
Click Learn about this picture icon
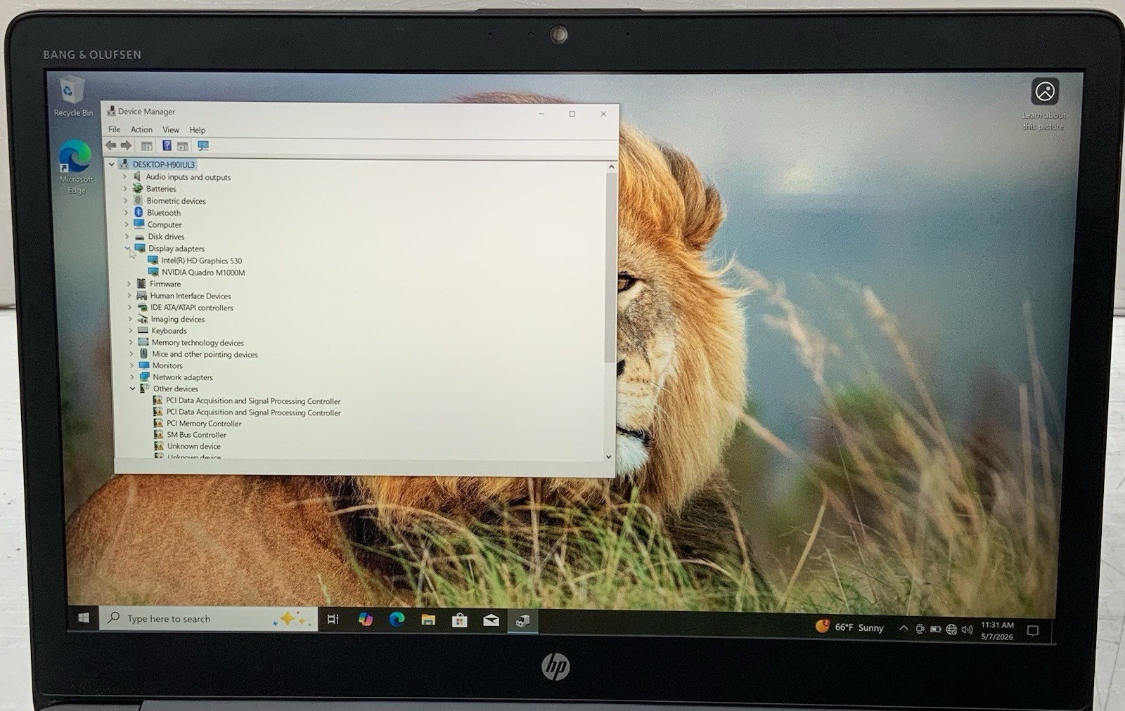1045,91
